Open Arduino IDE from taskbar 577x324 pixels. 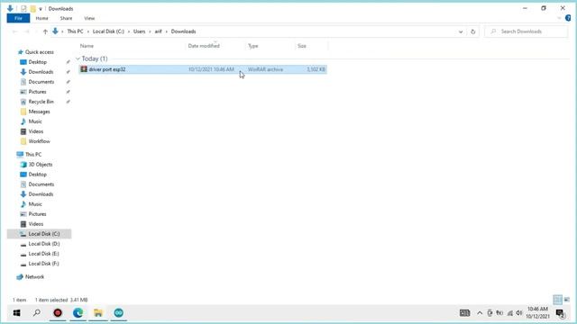tap(118, 313)
